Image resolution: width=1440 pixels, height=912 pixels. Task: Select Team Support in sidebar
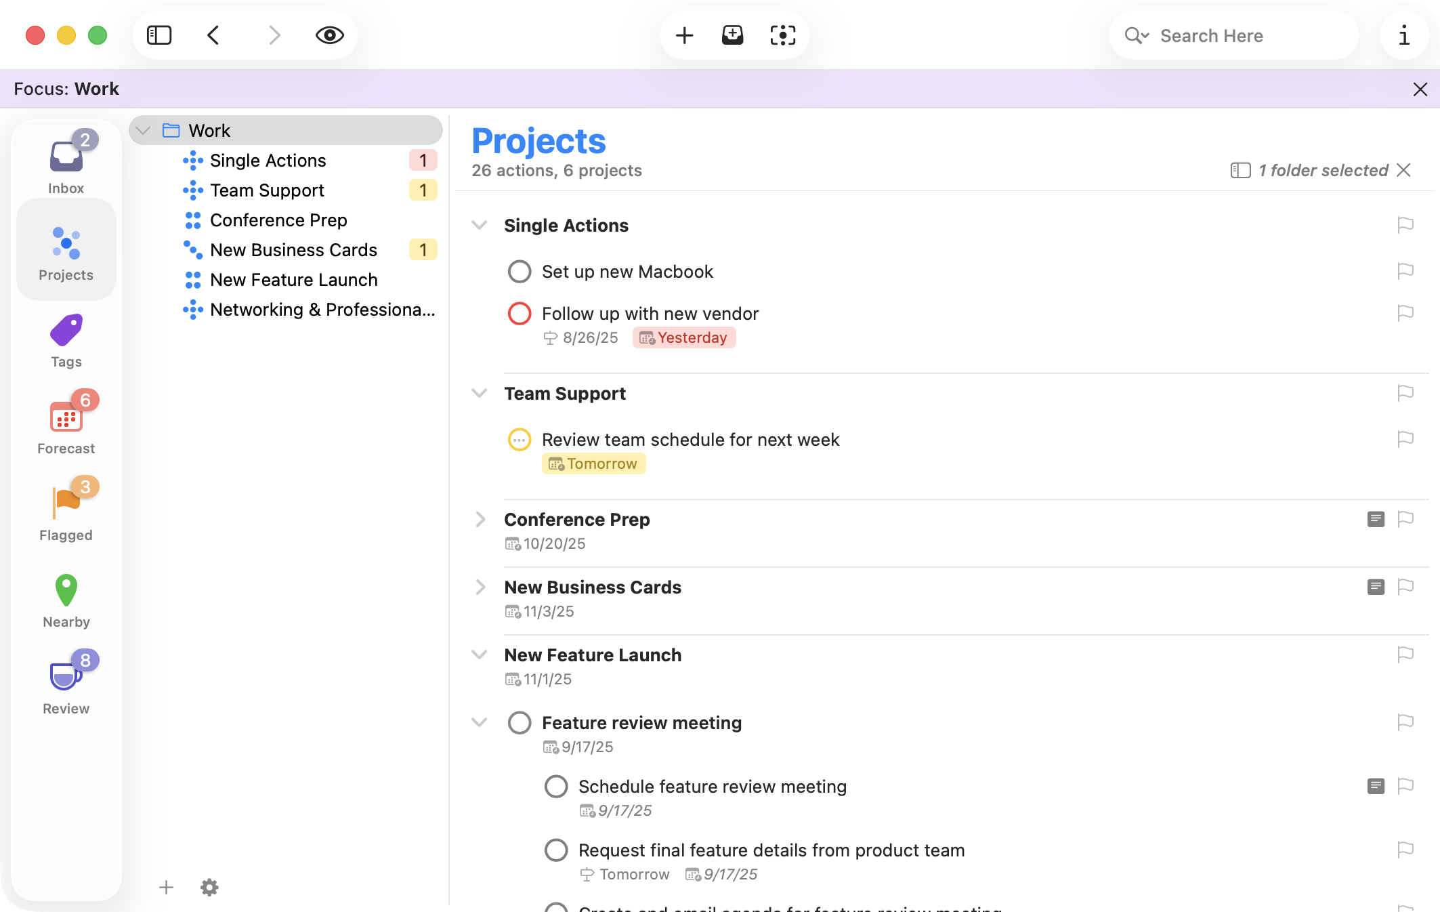coord(286,190)
